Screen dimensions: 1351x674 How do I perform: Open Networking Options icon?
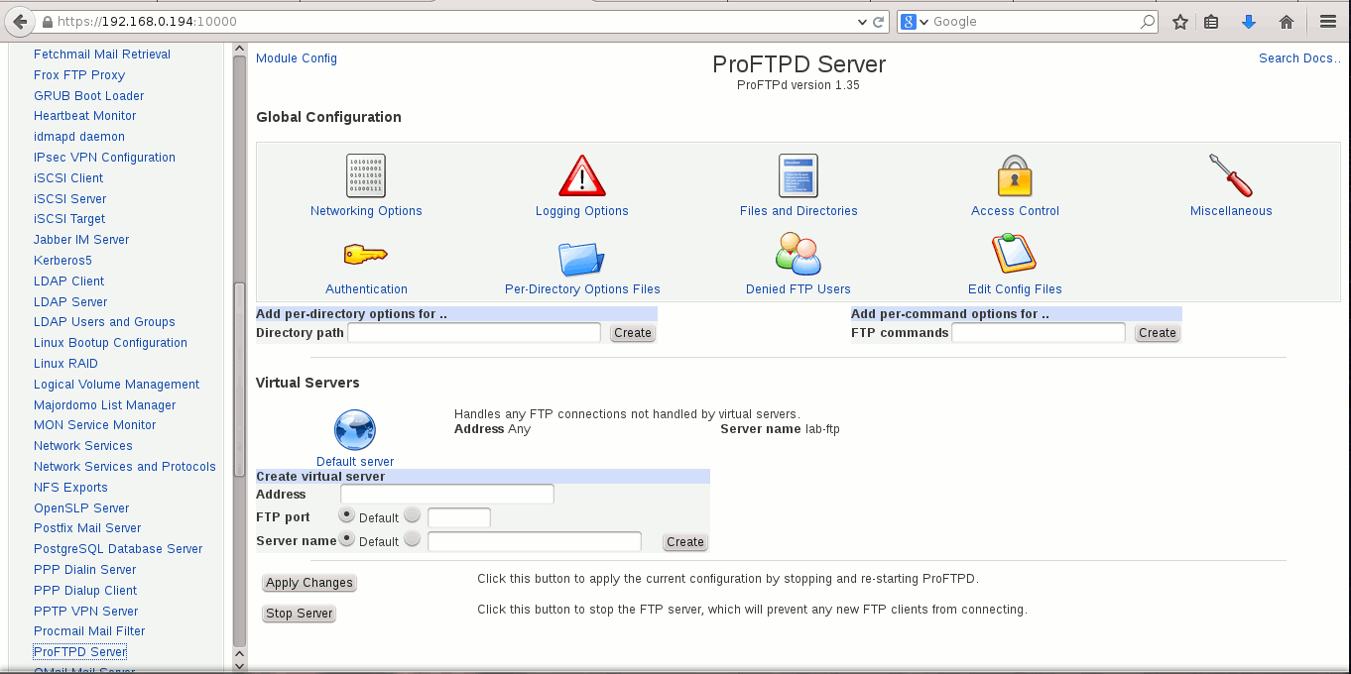(366, 176)
